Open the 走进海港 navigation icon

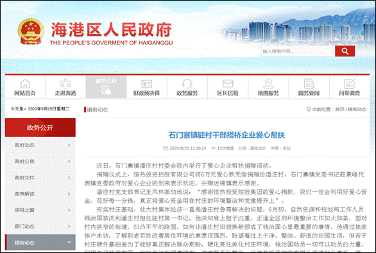65,83
